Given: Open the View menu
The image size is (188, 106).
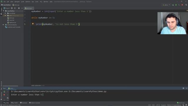Looking at the screenshot, I should 12,2.
